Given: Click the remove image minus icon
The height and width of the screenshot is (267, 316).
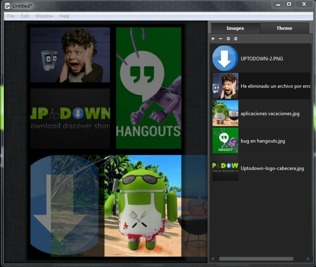Looking at the screenshot, I should [221, 38].
